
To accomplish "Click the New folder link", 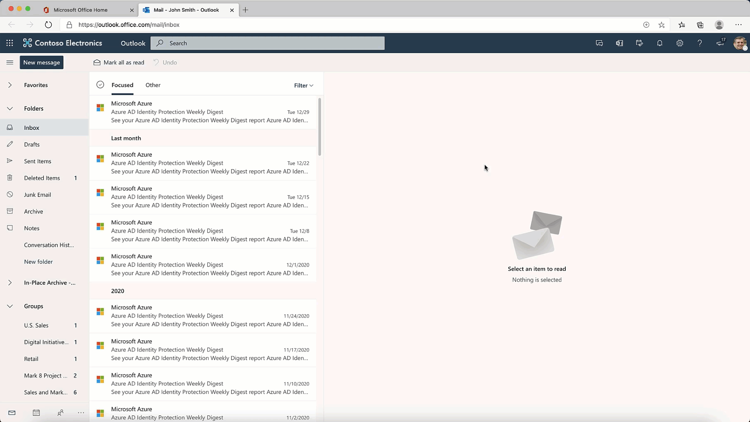I will click(38, 262).
